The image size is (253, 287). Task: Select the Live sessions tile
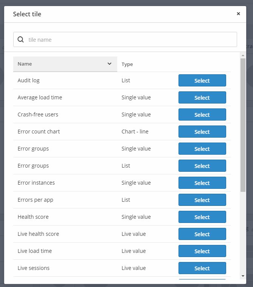pyautogui.click(x=202, y=268)
